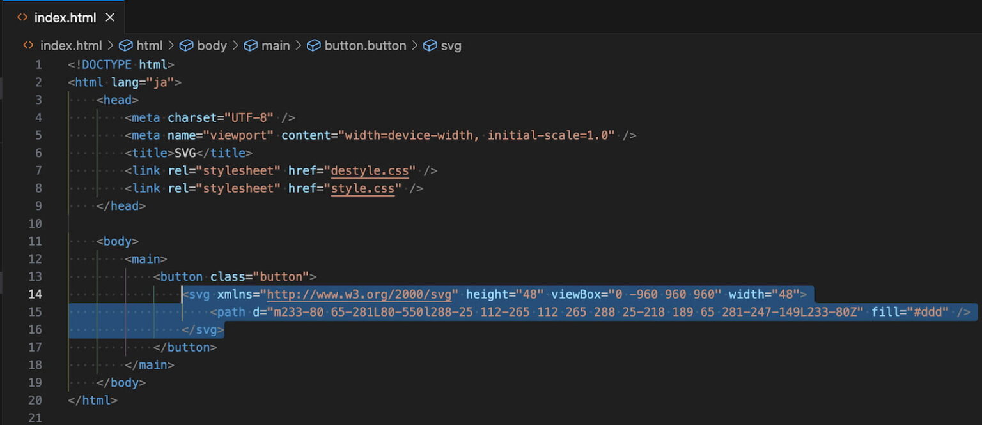Click the <> icon before index.html breadcrumb
This screenshot has height=425, width=982.
coord(27,45)
